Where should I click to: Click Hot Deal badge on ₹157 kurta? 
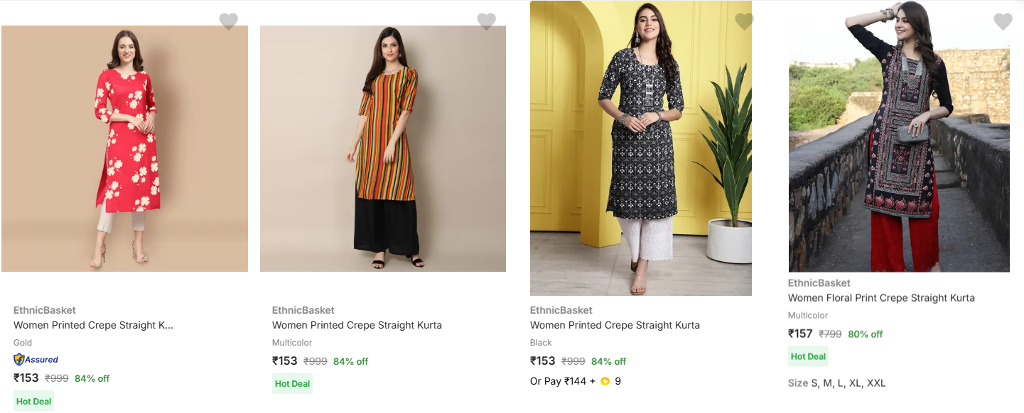tap(808, 356)
